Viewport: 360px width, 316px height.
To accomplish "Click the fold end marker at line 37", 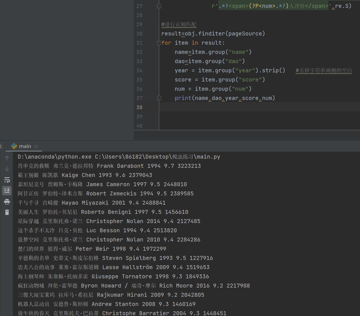I will (159, 98).
